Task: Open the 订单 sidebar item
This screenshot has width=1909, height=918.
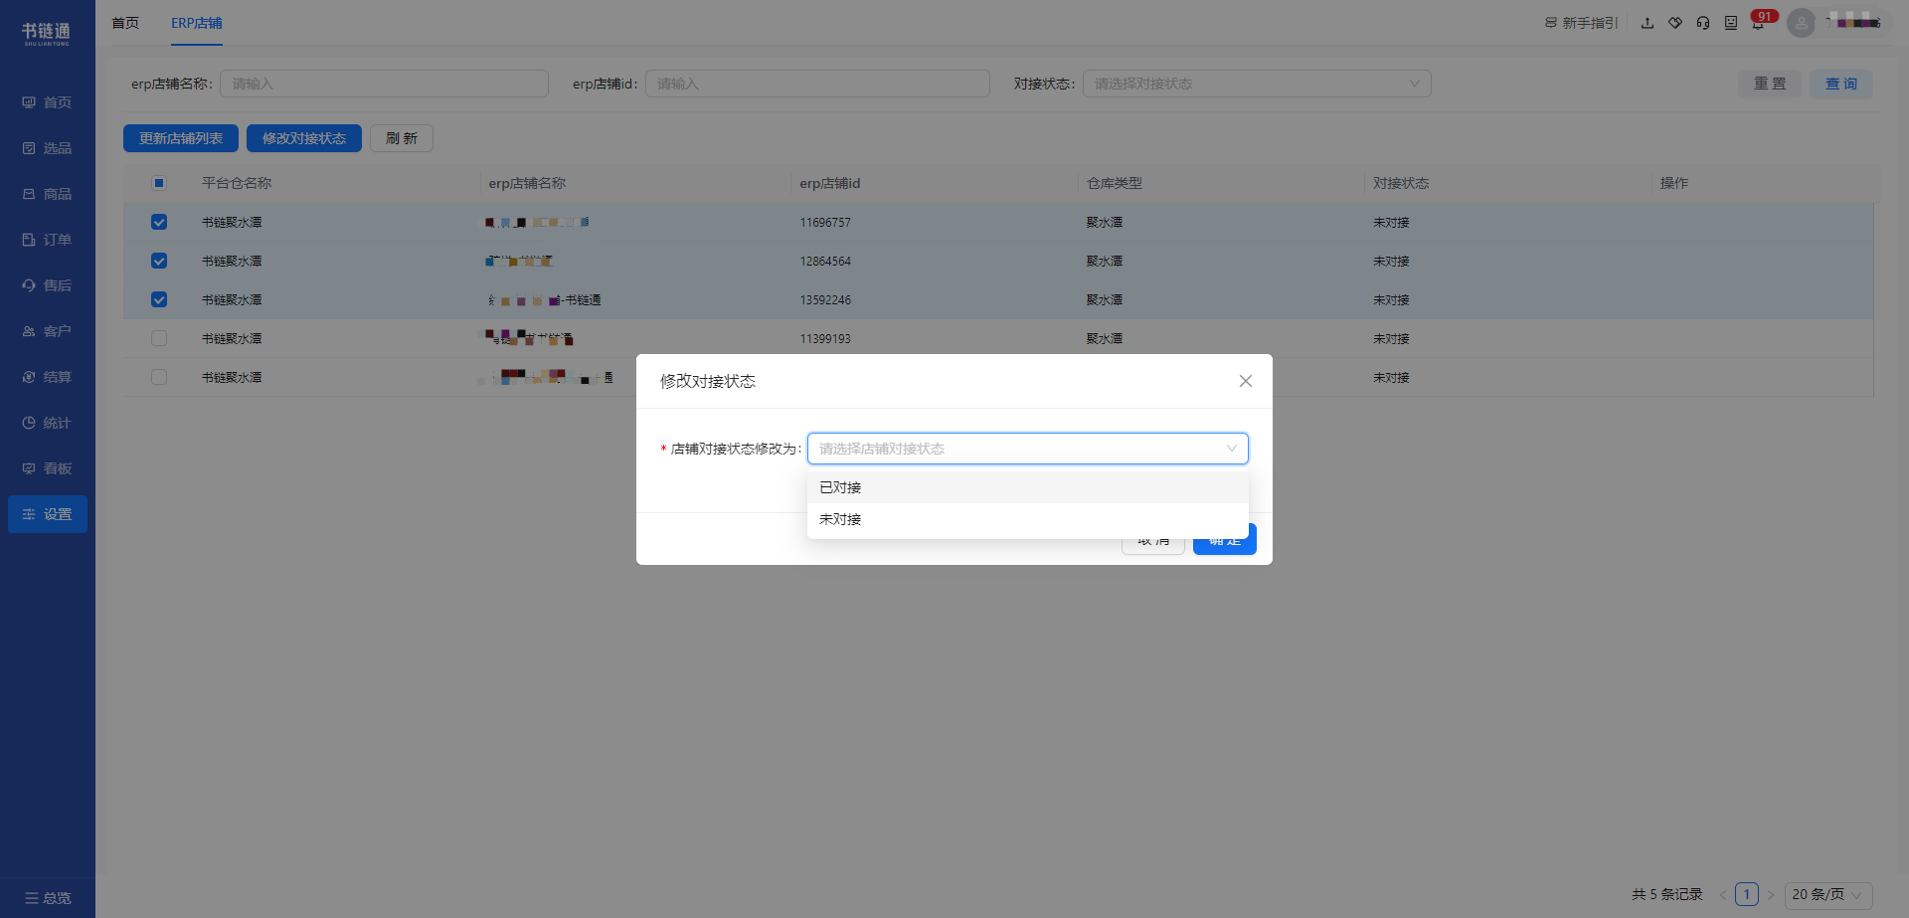Action: (x=48, y=240)
